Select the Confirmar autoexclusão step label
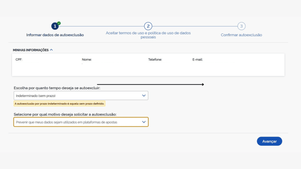301x169 pixels. (x=241, y=35)
